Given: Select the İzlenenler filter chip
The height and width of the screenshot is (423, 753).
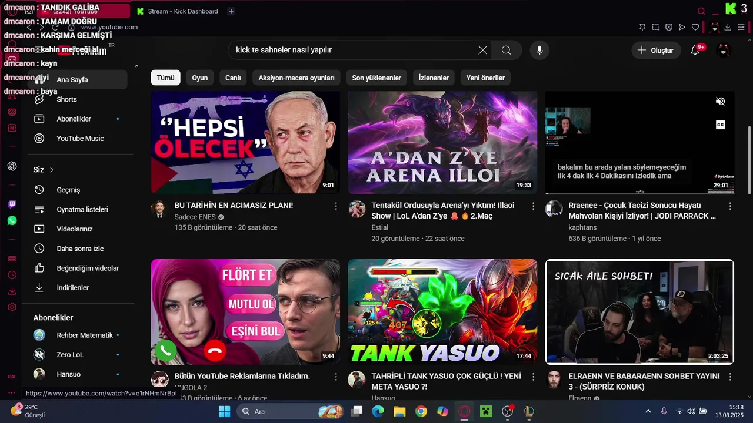Looking at the screenshot, I should tap(434, 78).
